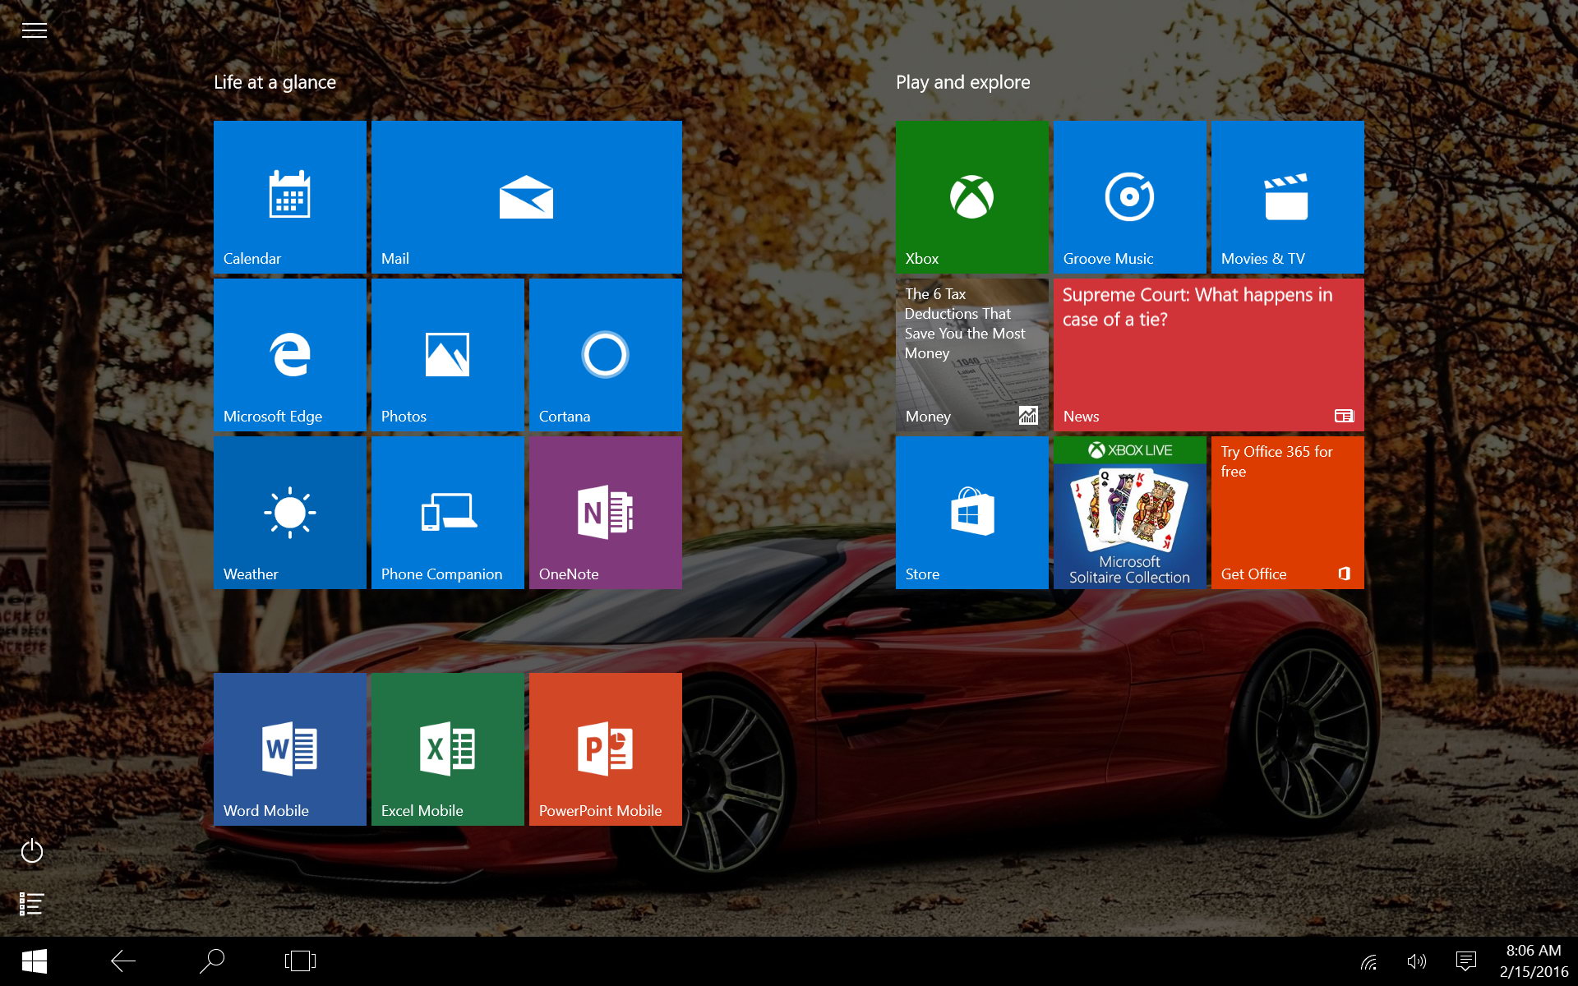Launch the Cortana tile

pyautogui.click(x=605, y=355)
